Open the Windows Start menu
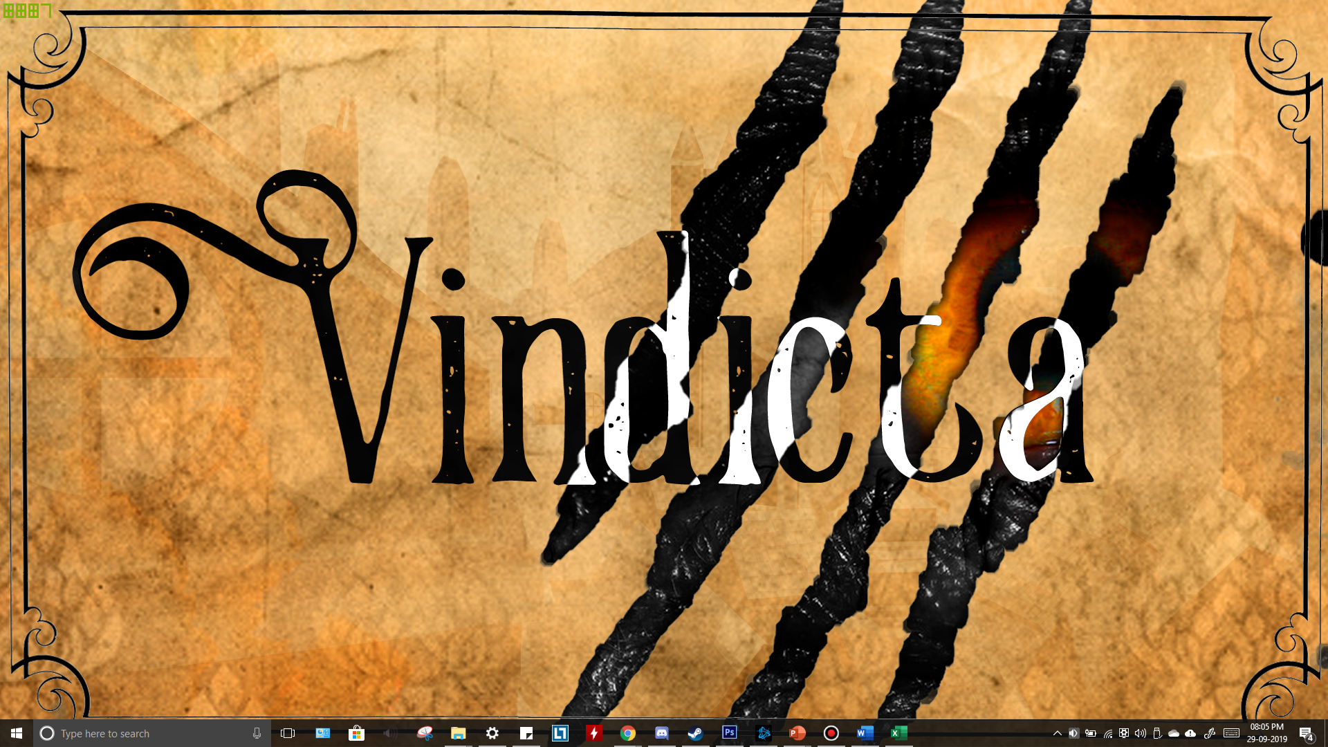The height and width of the screenshot is (747, 1328). pyautogui.click(x=17, y=733)
